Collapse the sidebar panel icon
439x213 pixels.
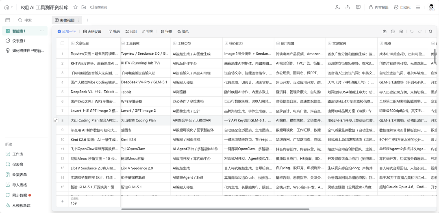coord(8,20)
